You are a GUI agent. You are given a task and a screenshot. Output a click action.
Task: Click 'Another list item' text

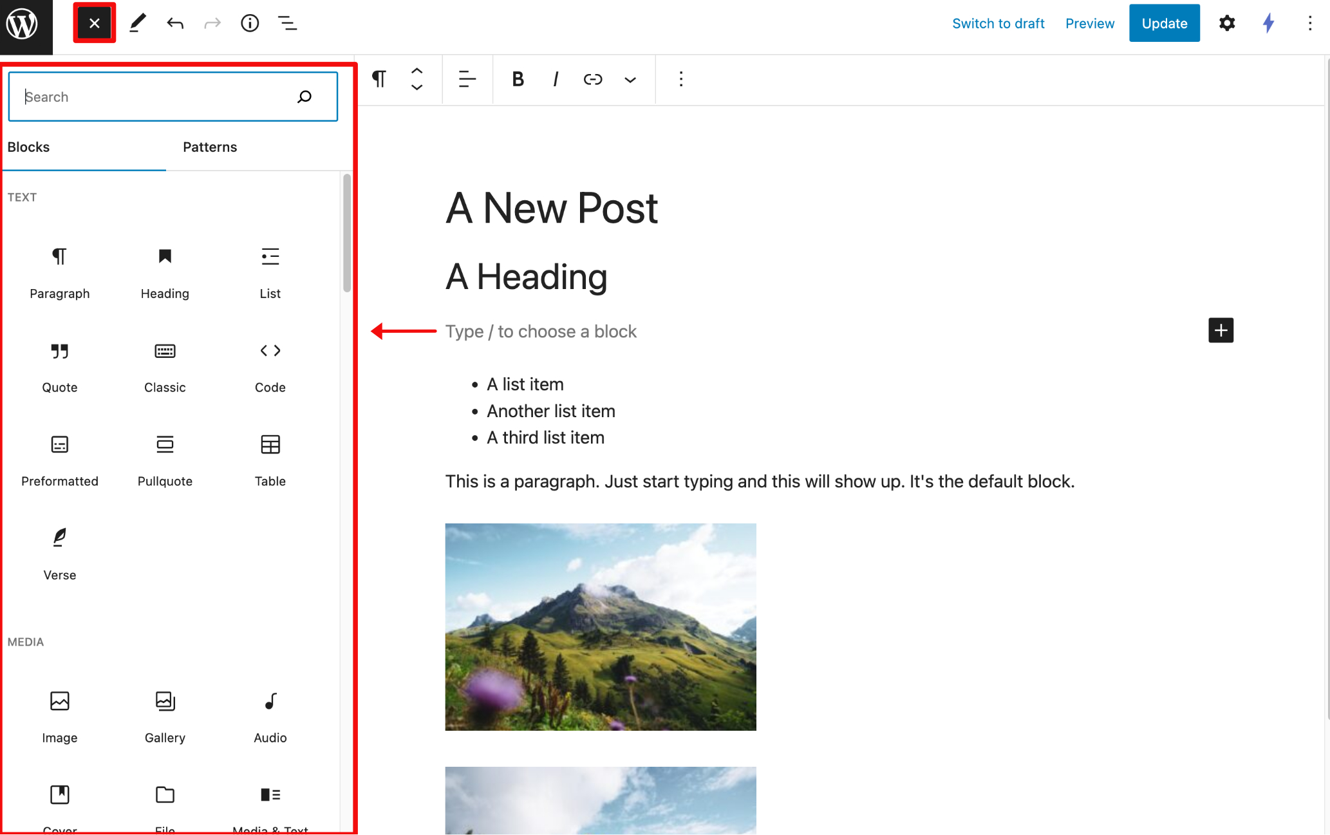pyautogui.click(x=550, y=411)
